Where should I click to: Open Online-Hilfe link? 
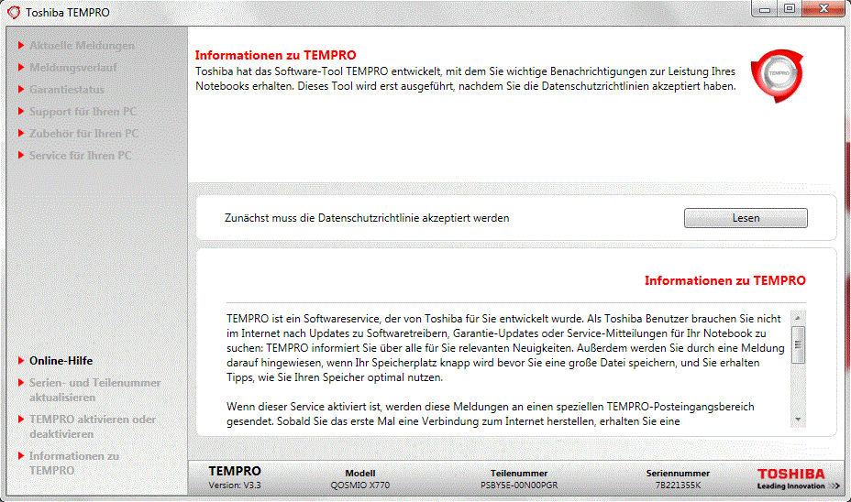(x=61, y=361)
